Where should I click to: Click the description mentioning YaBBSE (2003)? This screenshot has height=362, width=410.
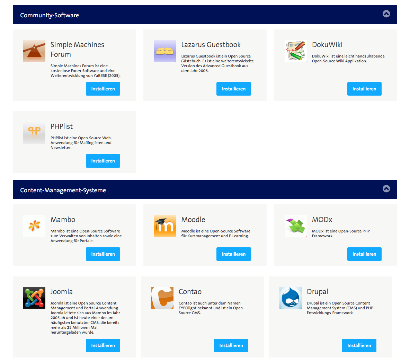pyautogui.click(x=86, y=71)
